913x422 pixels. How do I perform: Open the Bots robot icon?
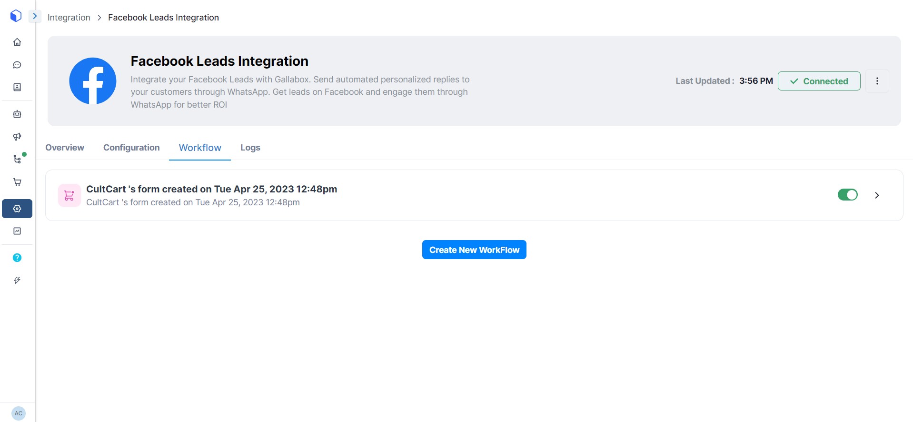pos(17,114)
